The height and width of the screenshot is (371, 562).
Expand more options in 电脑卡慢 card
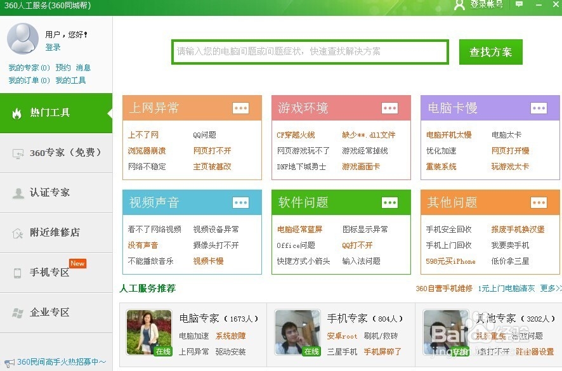[x=539, y=108]
